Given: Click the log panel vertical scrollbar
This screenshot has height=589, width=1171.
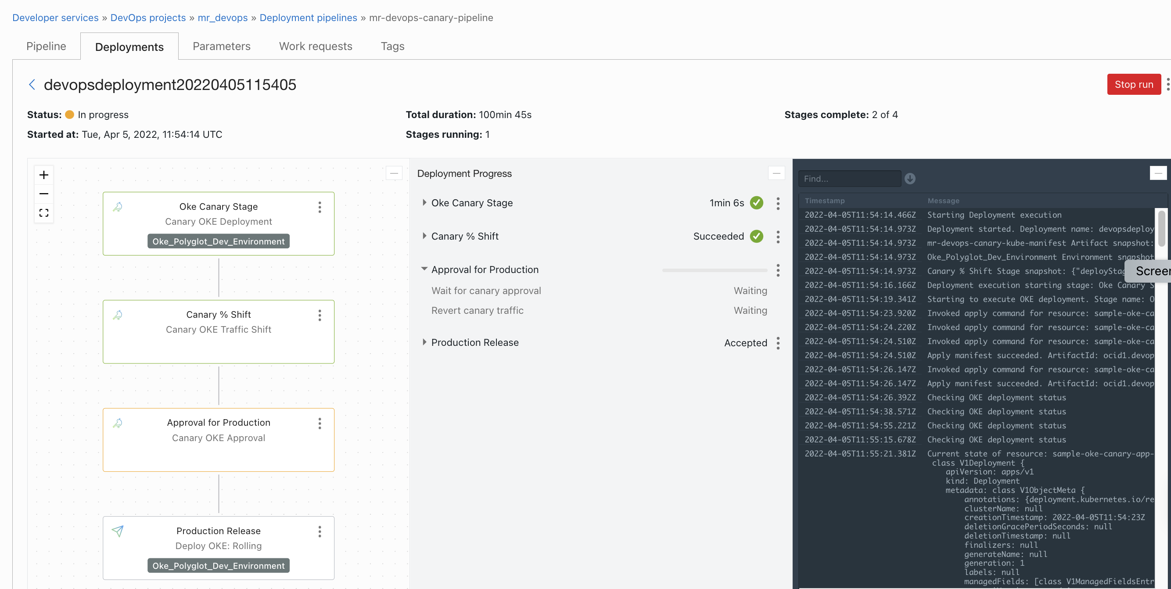Looking at the screenshot, I should [x=1161, y=228].
